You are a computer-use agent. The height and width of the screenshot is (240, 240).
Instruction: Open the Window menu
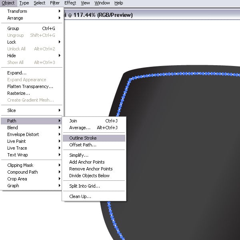pos(102,3)
